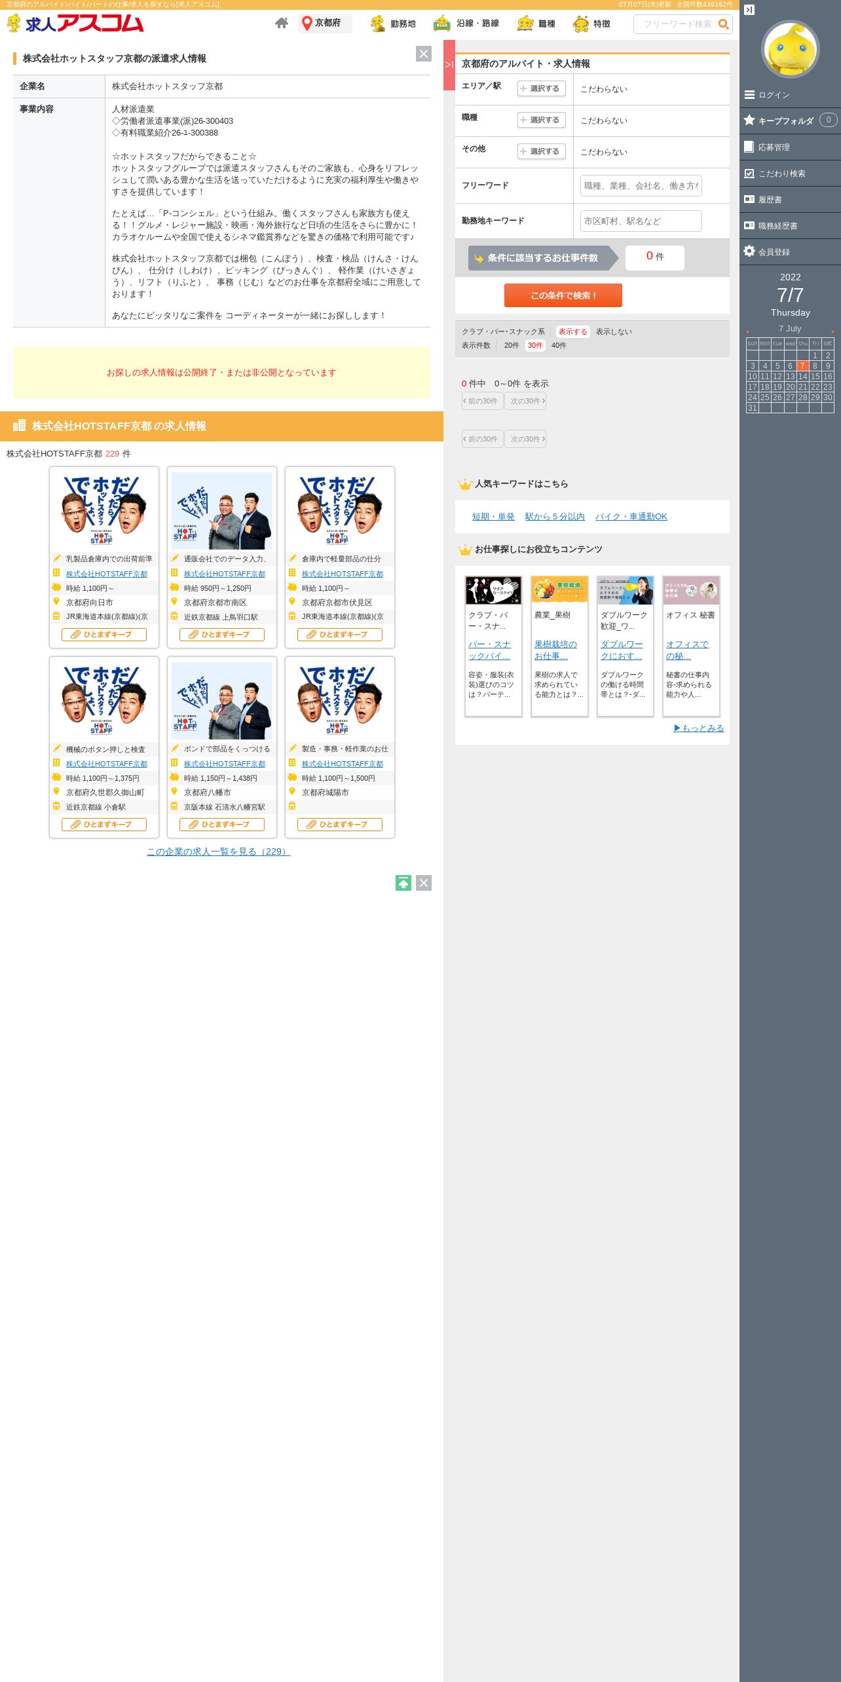
Task: Click the header search magnifier icon
Action: 724,24
